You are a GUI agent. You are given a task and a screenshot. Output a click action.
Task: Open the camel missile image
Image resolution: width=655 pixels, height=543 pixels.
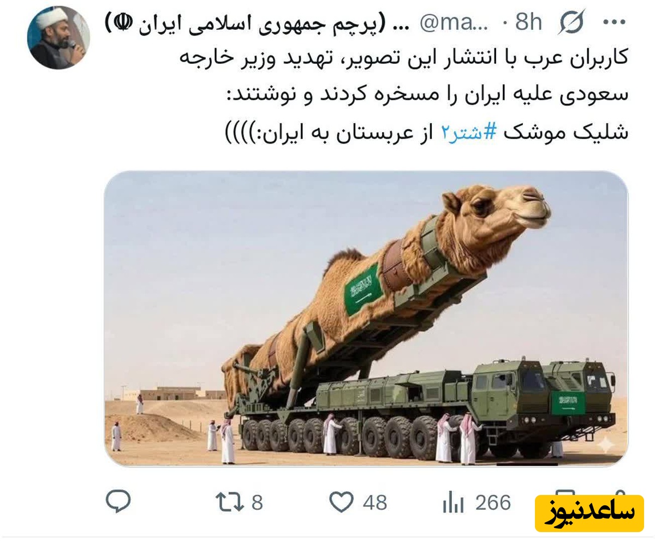pyautogui.click(x=366, y=319)
